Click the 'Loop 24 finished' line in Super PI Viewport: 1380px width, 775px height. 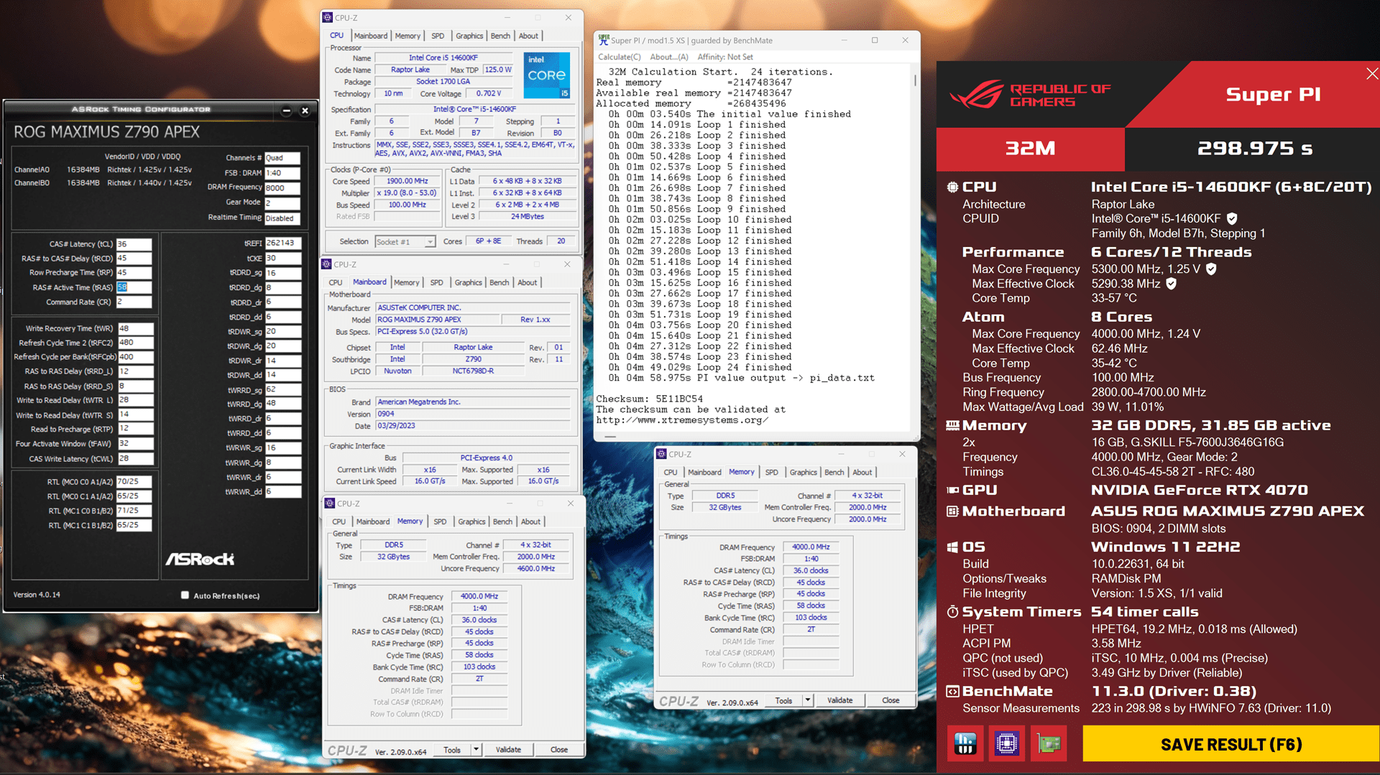point(699,368)
